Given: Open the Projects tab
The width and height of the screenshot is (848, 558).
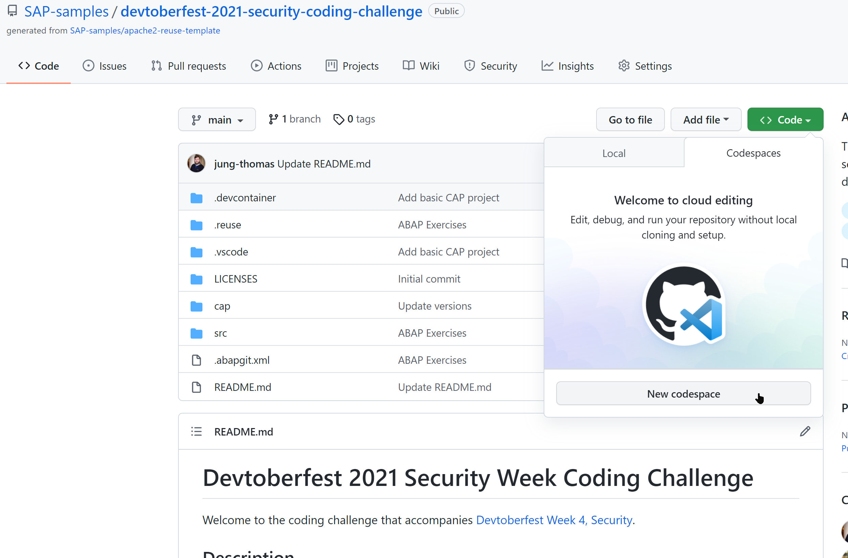Looking at the screenshot, I should tap(352, 66).
